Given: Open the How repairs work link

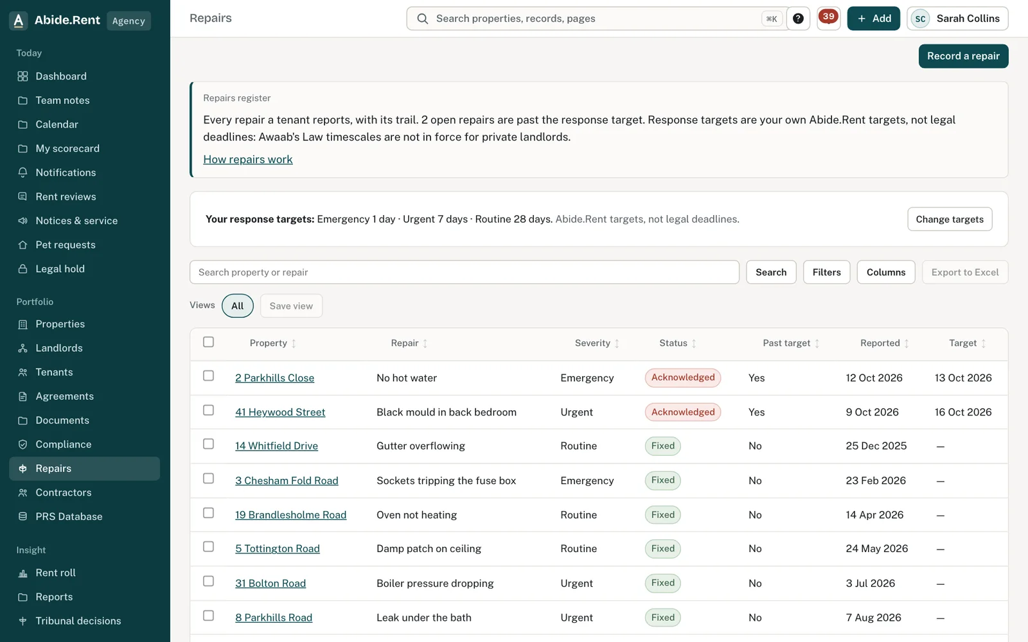Looking at the screenshot, I should point(248,159).
